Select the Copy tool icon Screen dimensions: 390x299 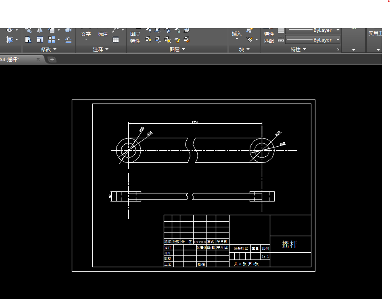28,31
